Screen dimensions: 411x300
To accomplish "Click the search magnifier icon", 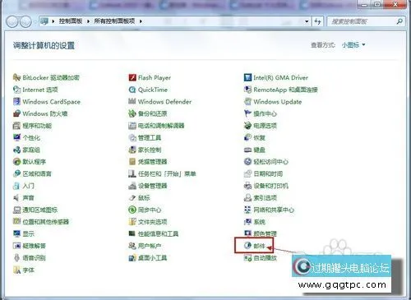I will tap(399, 21).
